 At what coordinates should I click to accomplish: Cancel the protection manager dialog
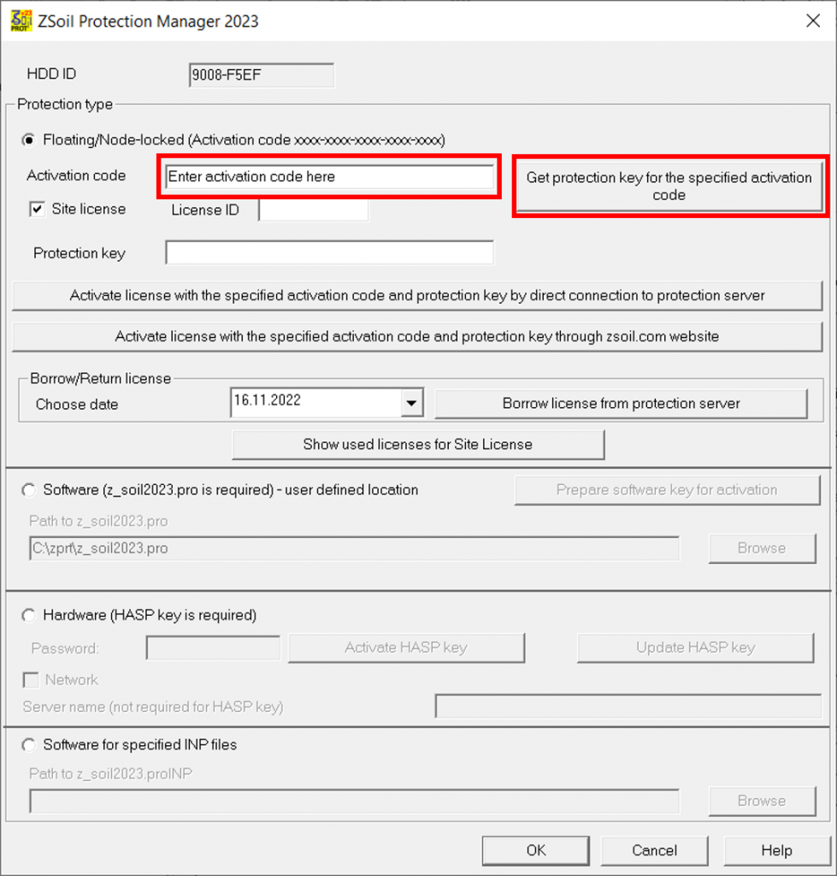click(654, 850)
